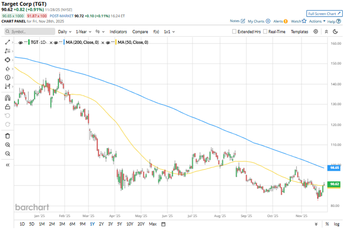Select the trend line drawing tool
This screenshot has width=344, height=229.
tap(8, 42)
